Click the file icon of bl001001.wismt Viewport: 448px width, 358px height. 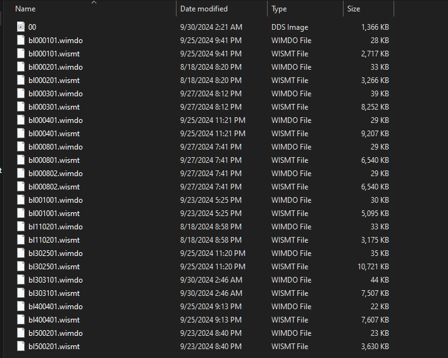click(21, 213)
